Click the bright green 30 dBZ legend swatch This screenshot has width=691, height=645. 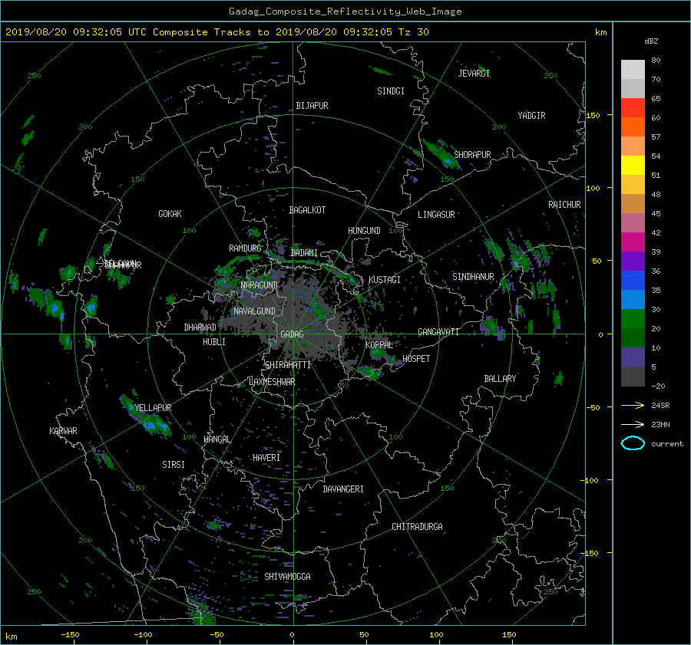[633, 318]
